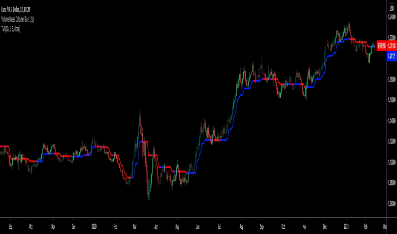Click the Dec label before 2020
Viewport: 397px width, 234px height.
coord(73,227)
